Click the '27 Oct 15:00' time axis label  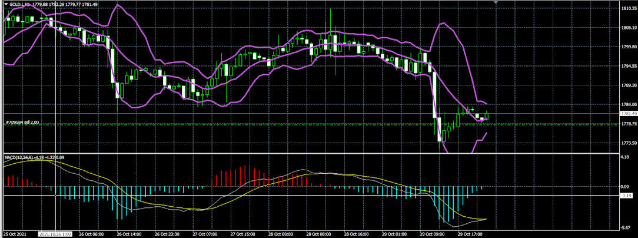tap(243, 234)
